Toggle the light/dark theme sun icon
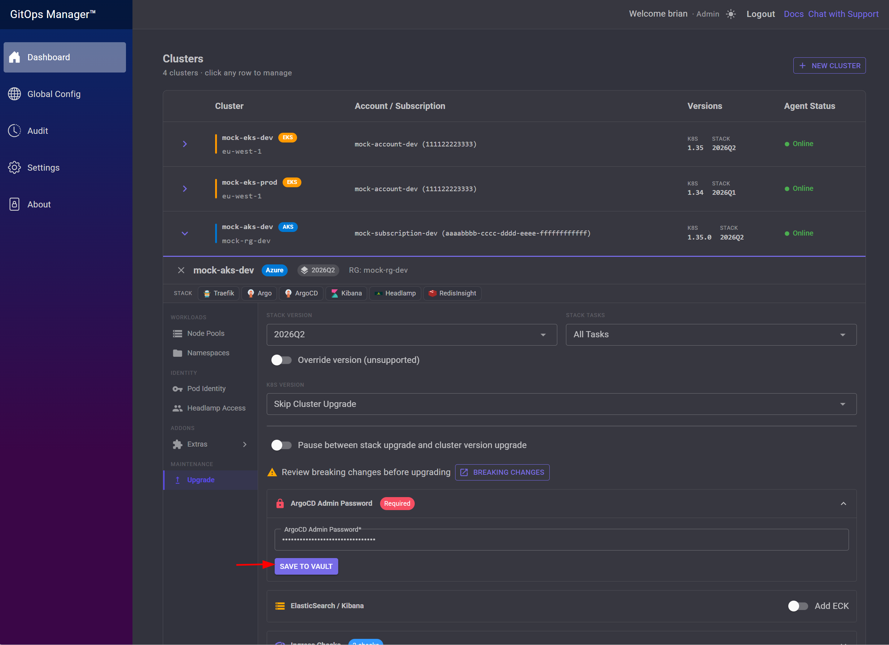 pyautogui.click(x=731, y=14)
